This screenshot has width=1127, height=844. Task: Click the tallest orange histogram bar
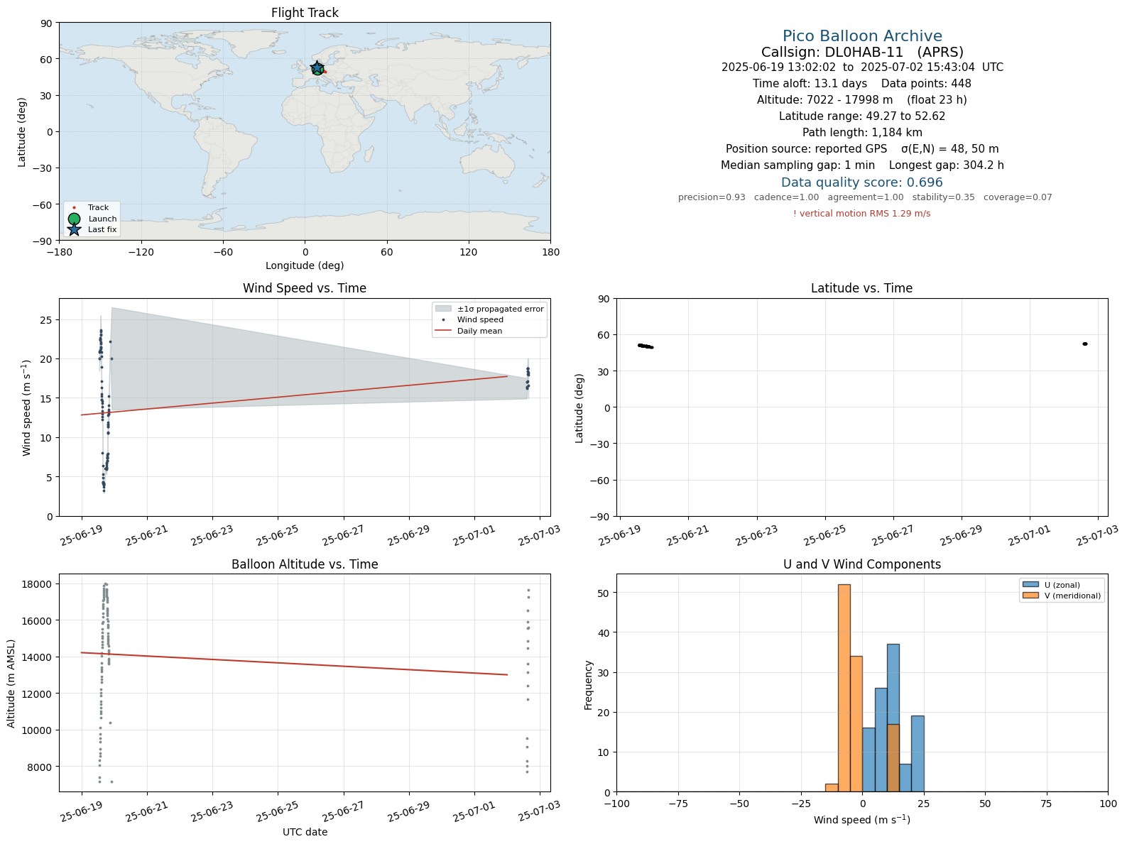coord(844,688)
